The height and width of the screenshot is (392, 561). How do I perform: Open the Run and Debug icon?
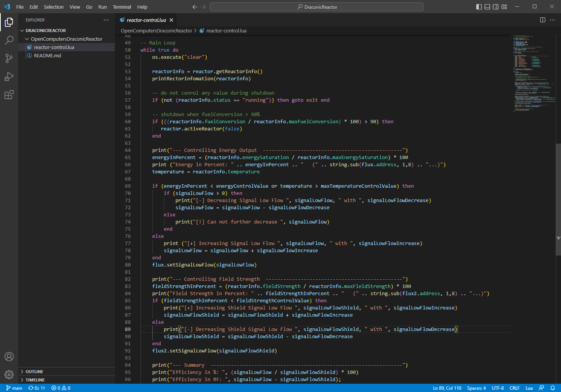point(9,77)
